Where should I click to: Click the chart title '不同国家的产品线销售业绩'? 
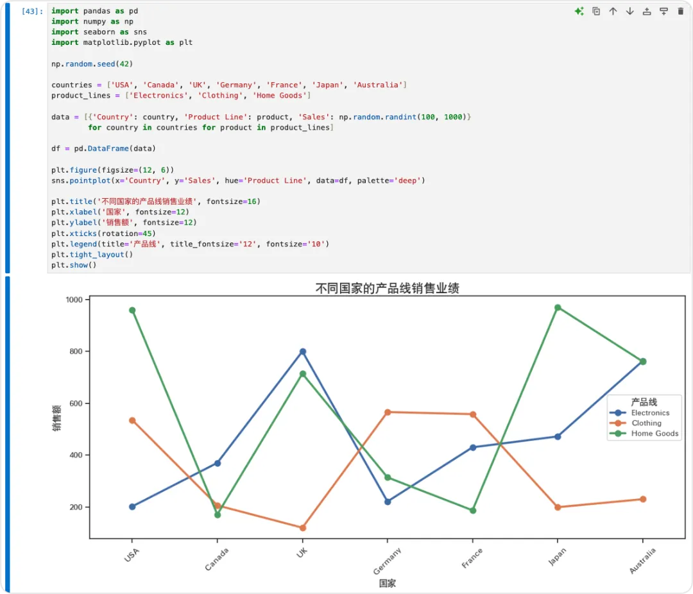pos(387,288)
